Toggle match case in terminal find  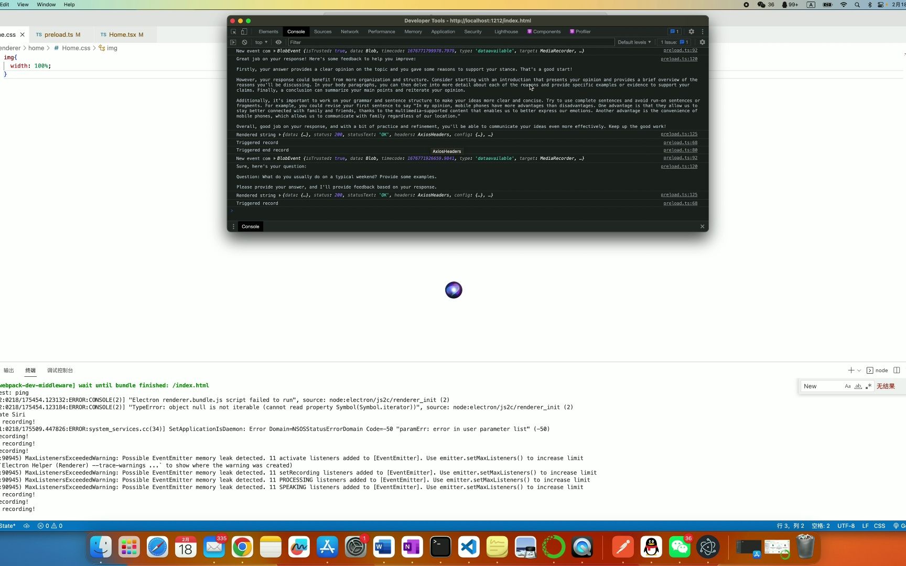[848, 386]
